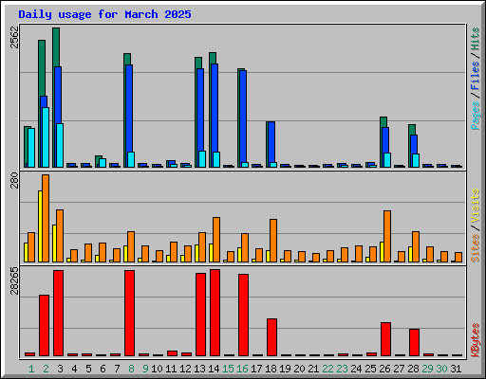The height and width of the screenshot is (379, 486).
Task: Click the Hits legend text on right
Action: [475, 39]
